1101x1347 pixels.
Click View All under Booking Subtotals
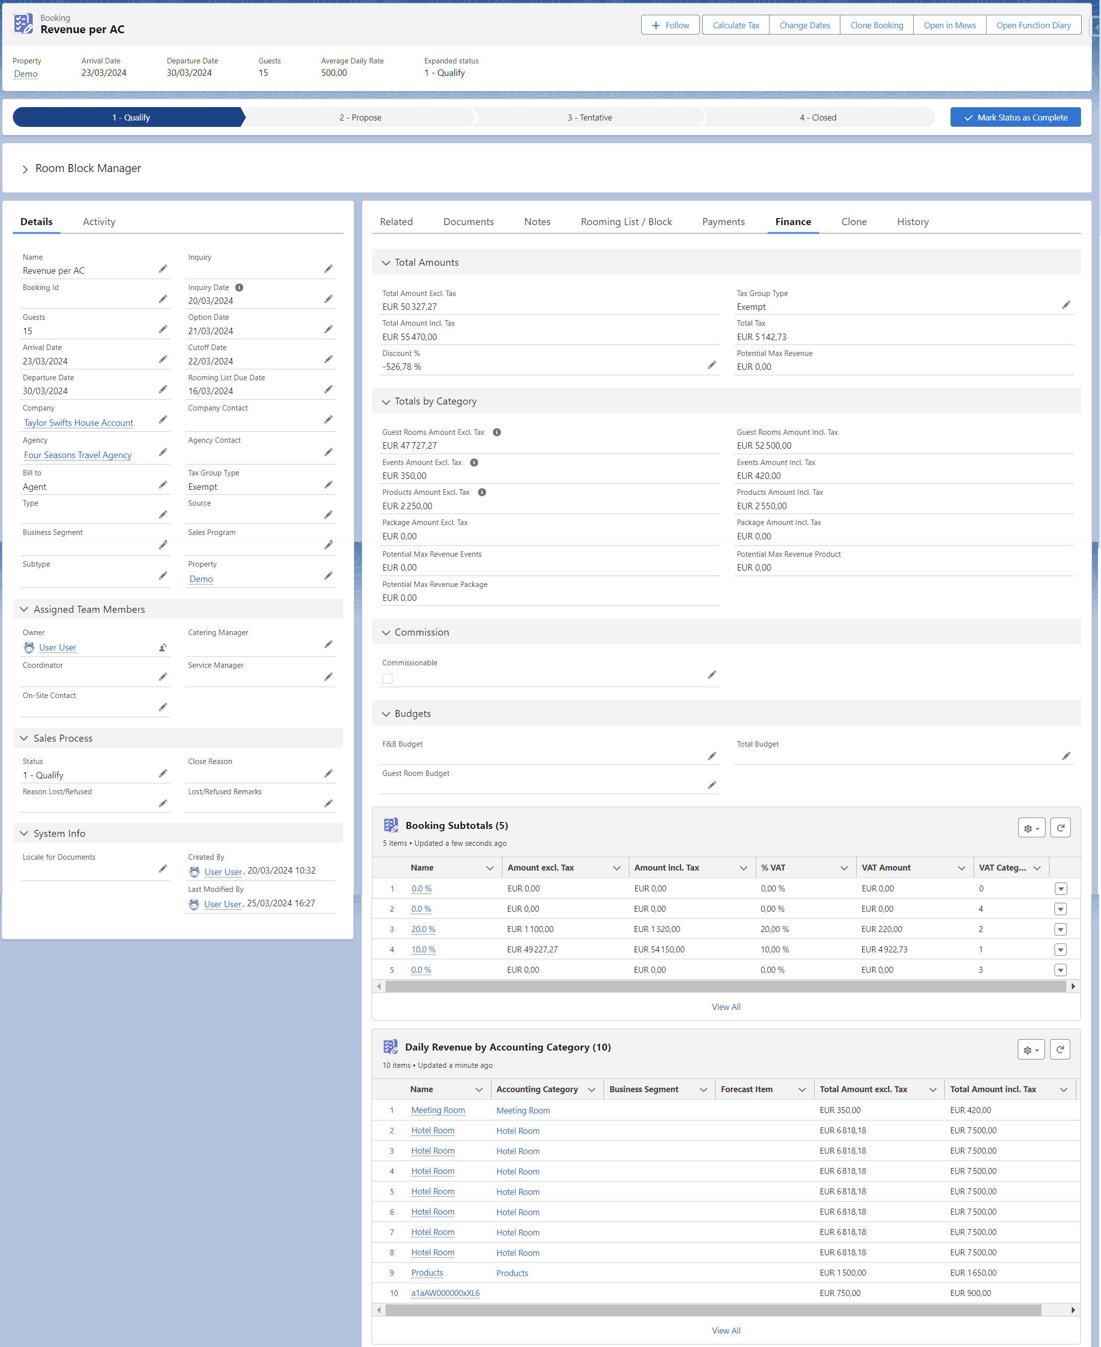(x=725, y=1007)
